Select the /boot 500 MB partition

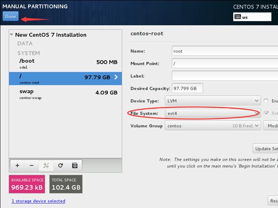point(65,64)
